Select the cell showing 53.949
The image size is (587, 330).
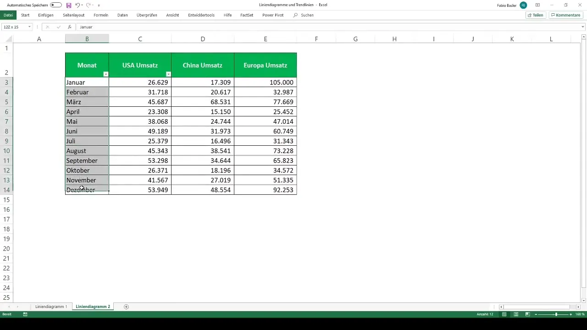[140, 190]
